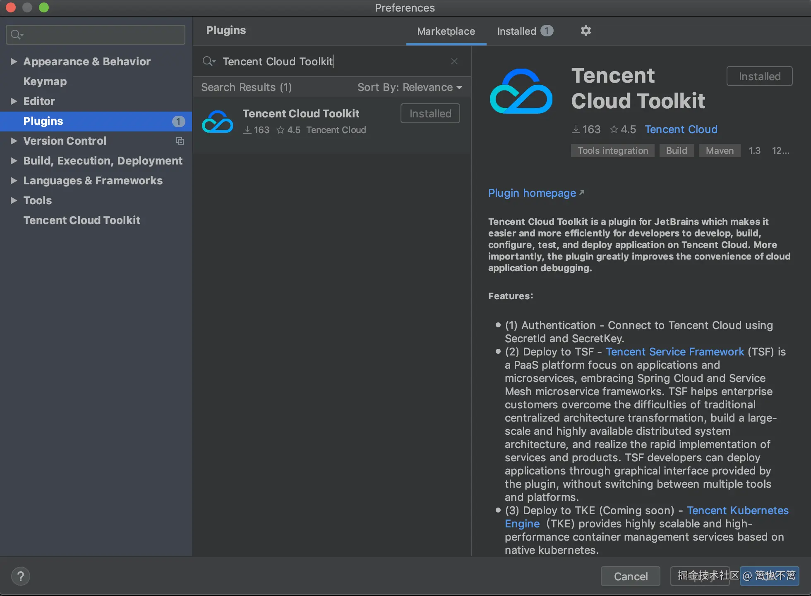Screen dimensions: 811x596
Task: Open Sort By Relevance dropdown
Action: (x=409, y=87)
